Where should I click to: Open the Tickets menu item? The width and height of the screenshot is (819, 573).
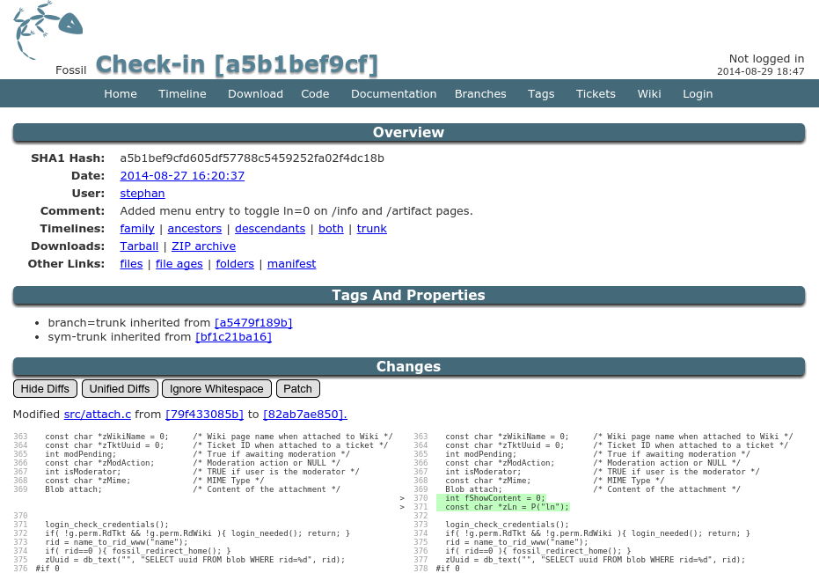[596, 94]
